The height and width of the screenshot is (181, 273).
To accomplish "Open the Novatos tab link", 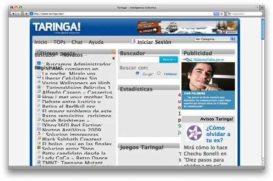I will click(x=72, y=55).
